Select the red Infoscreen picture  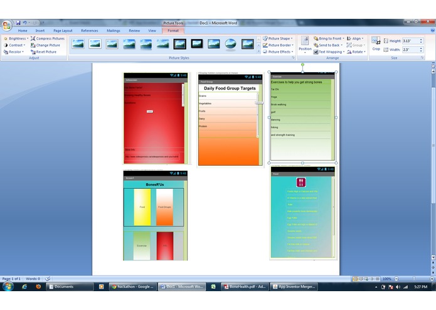click(x=156, y=118)
